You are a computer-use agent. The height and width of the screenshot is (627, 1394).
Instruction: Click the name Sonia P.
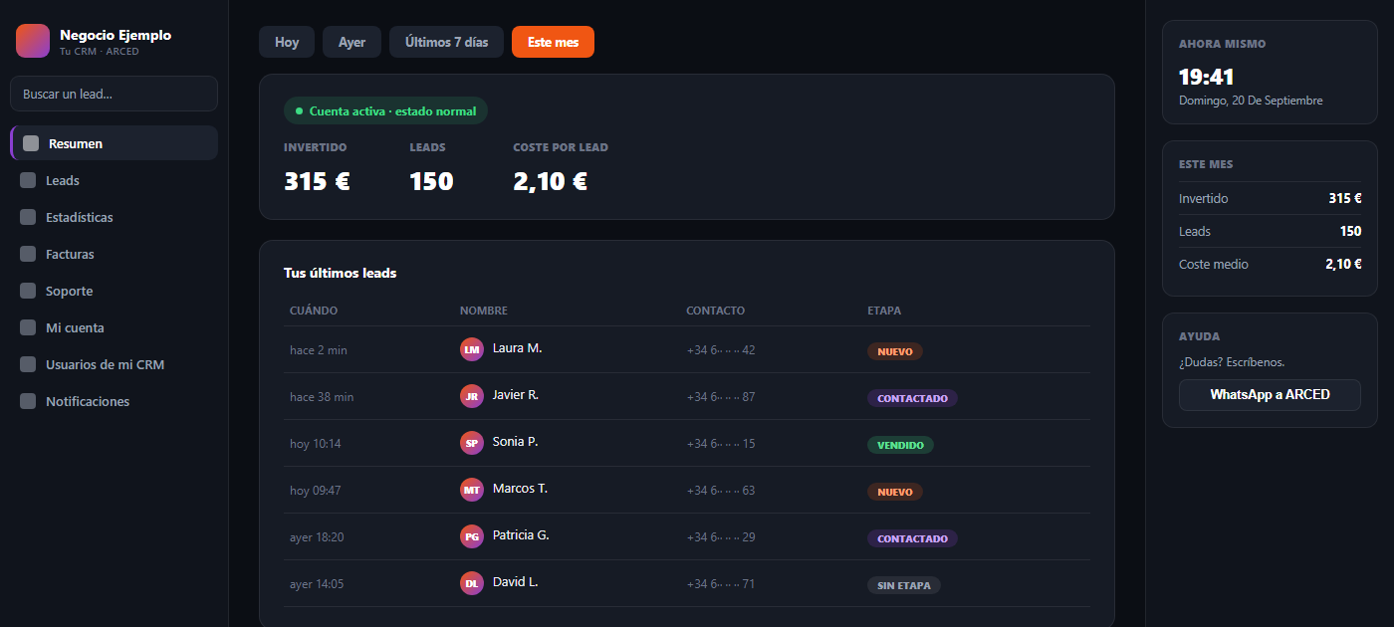pyautogui.click(x=516, y=442)
